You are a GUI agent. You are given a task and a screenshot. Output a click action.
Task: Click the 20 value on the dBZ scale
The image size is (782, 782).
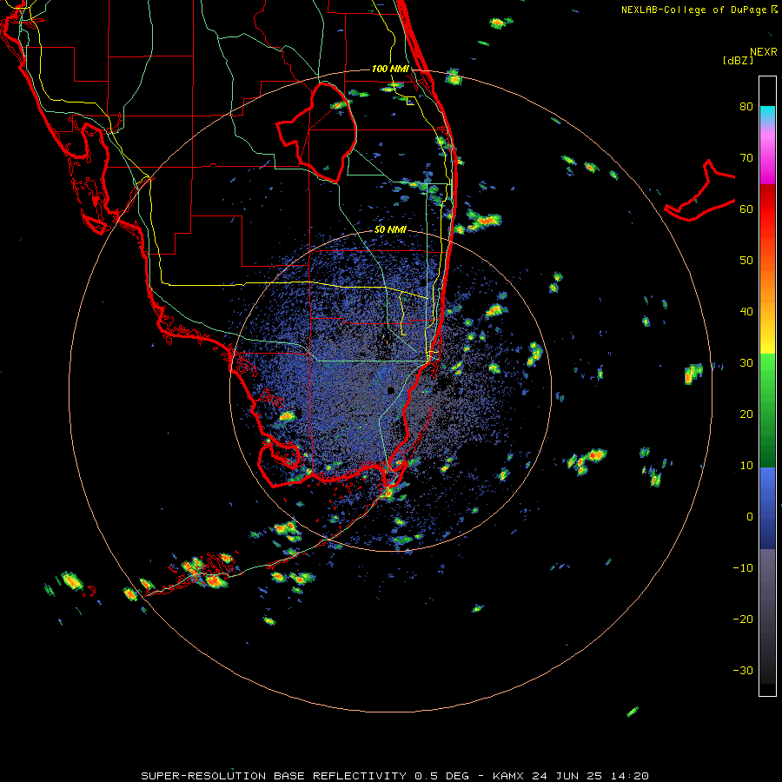746,414
